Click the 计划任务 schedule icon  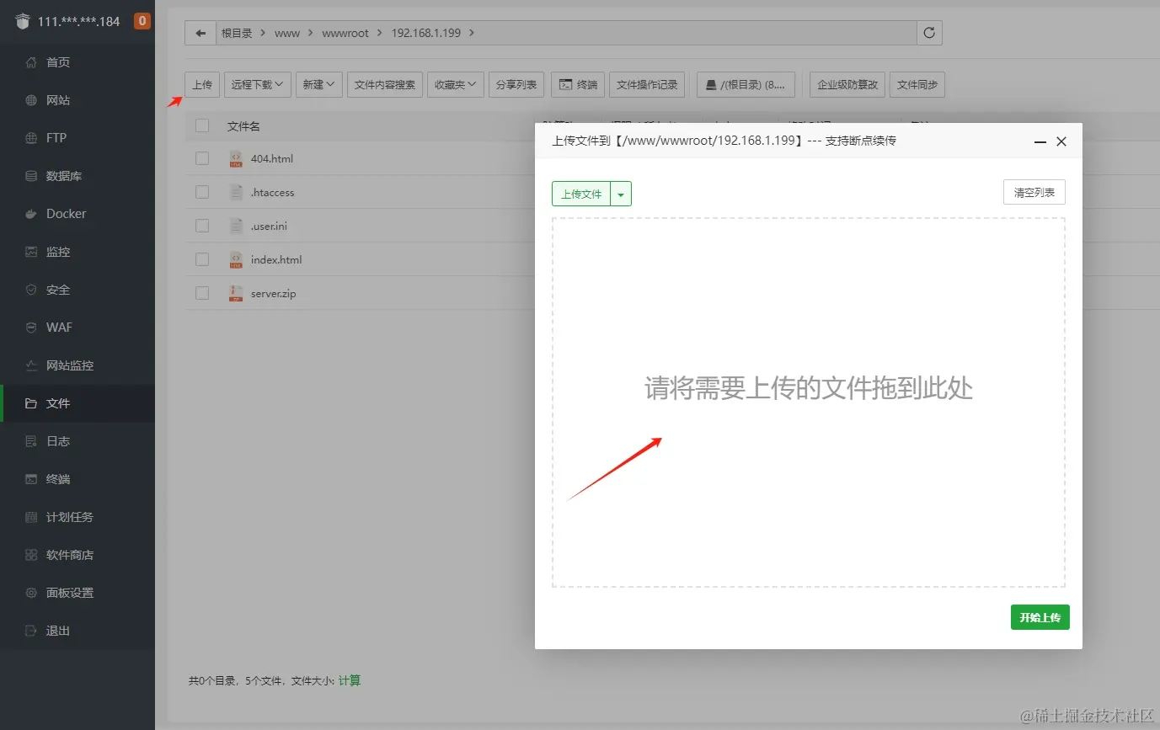31,517
